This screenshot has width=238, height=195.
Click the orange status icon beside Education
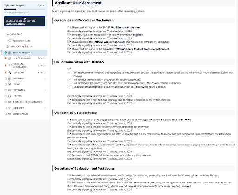pos(6,72)
